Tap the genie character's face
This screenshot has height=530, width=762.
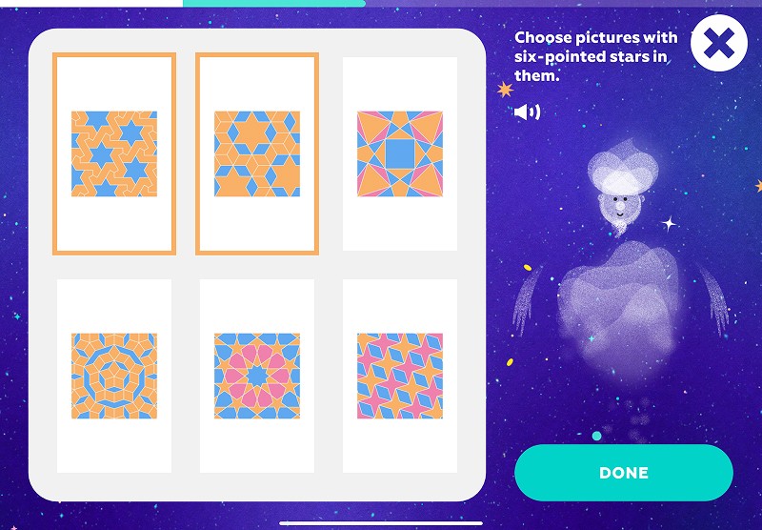click(618, 207)
